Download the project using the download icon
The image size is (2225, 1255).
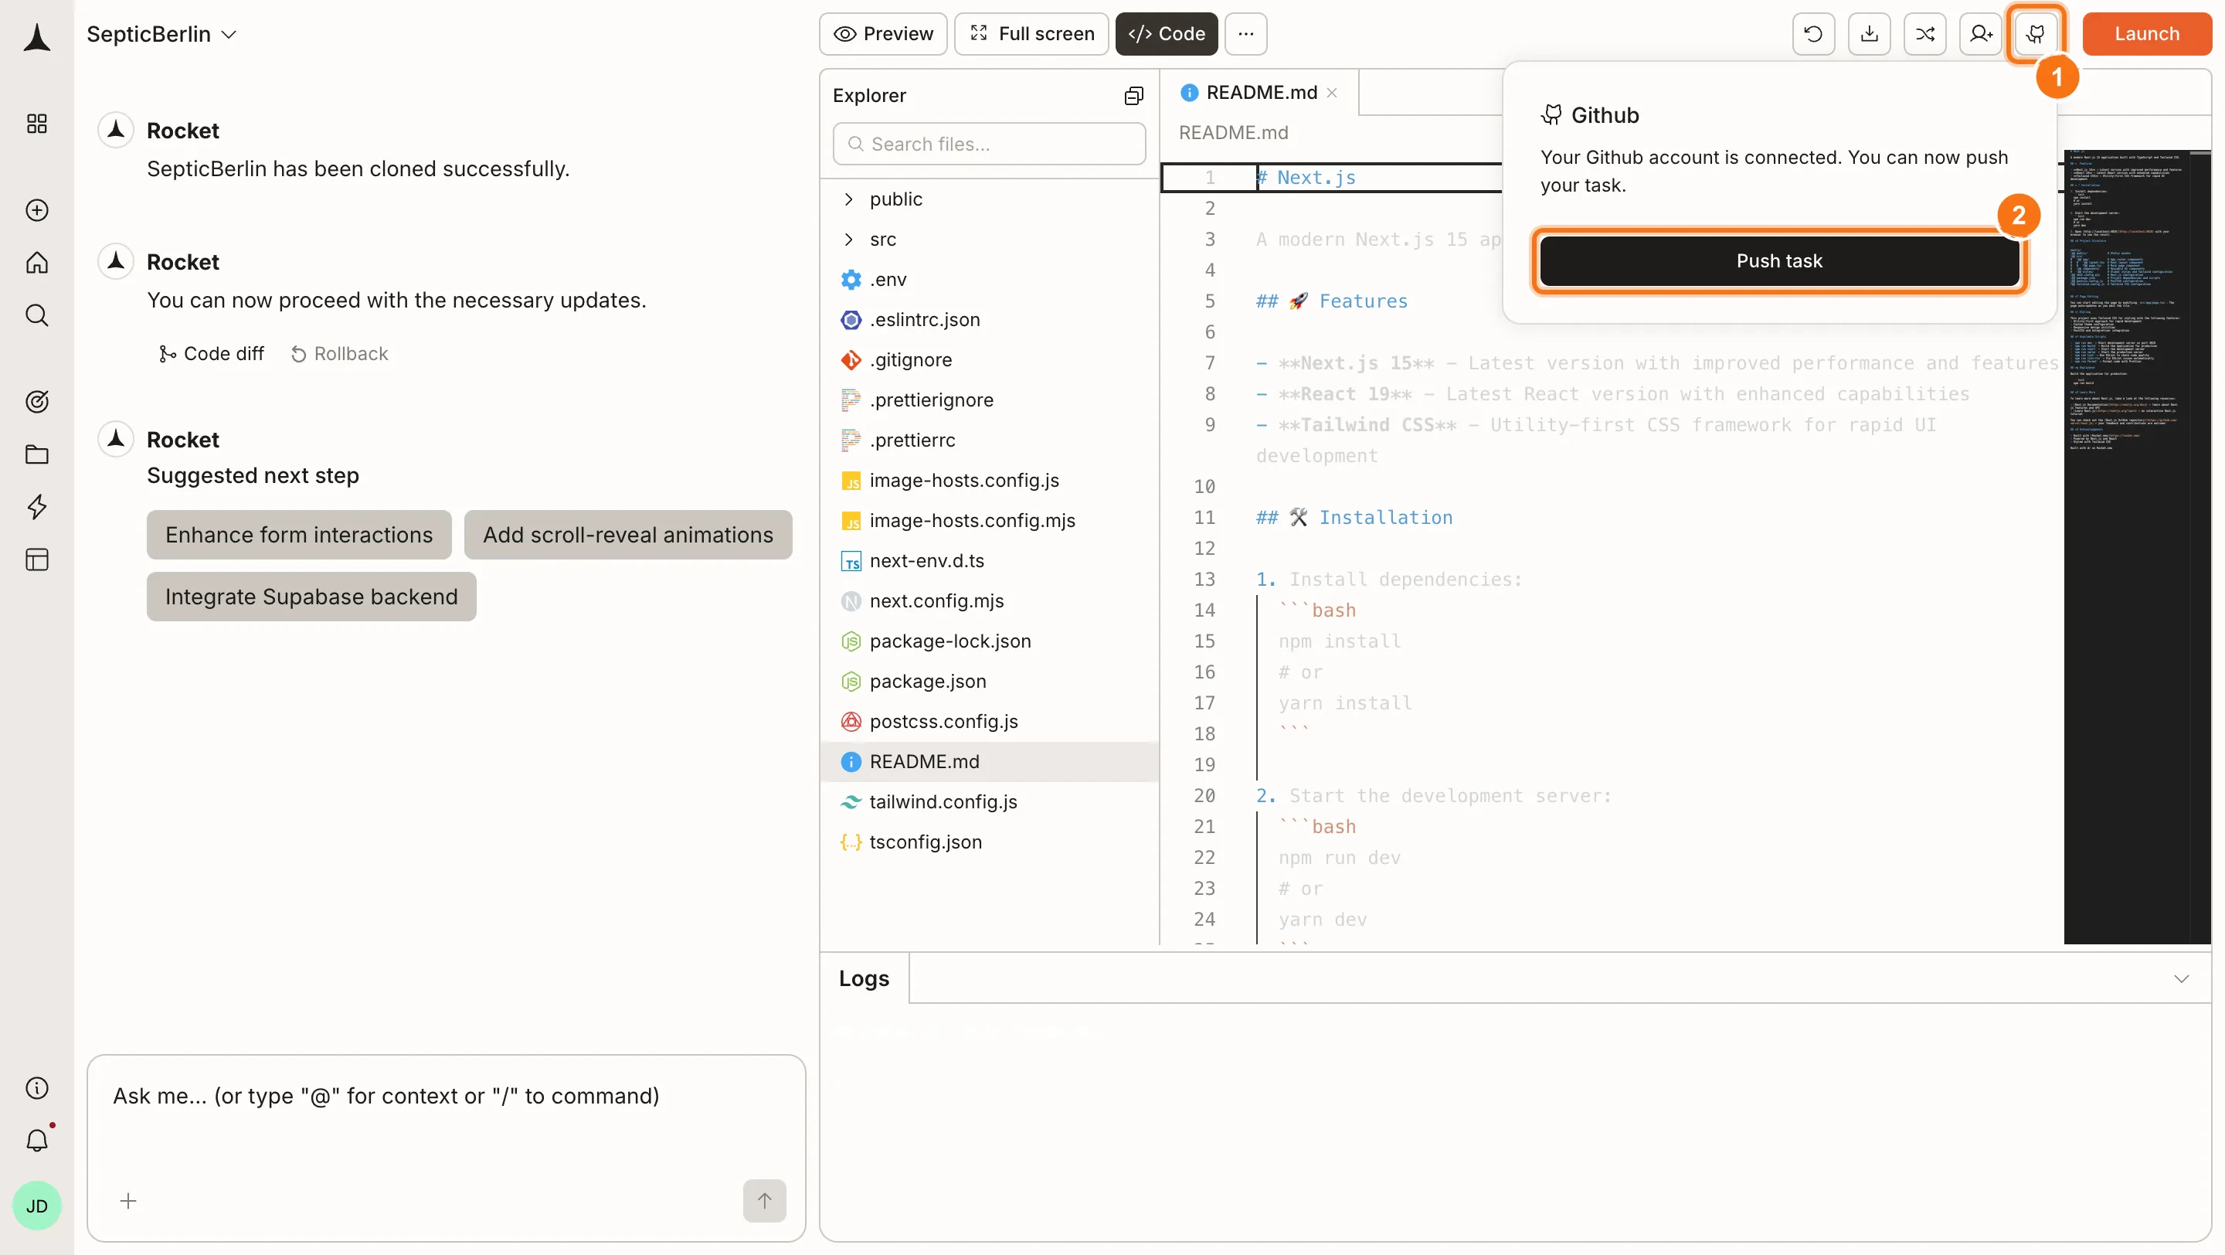tap(1869, 34)
